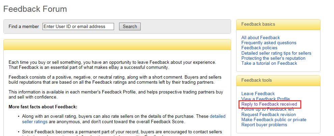Viewport: 334px width, 136px height.
Task: Select Reply to Feedback received link
Action: (x=269, y=104)
